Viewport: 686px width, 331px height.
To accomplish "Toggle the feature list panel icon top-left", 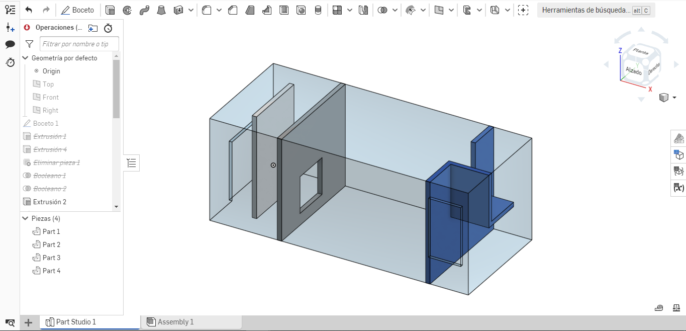I will pyautogui.click(x=10, y=10).
